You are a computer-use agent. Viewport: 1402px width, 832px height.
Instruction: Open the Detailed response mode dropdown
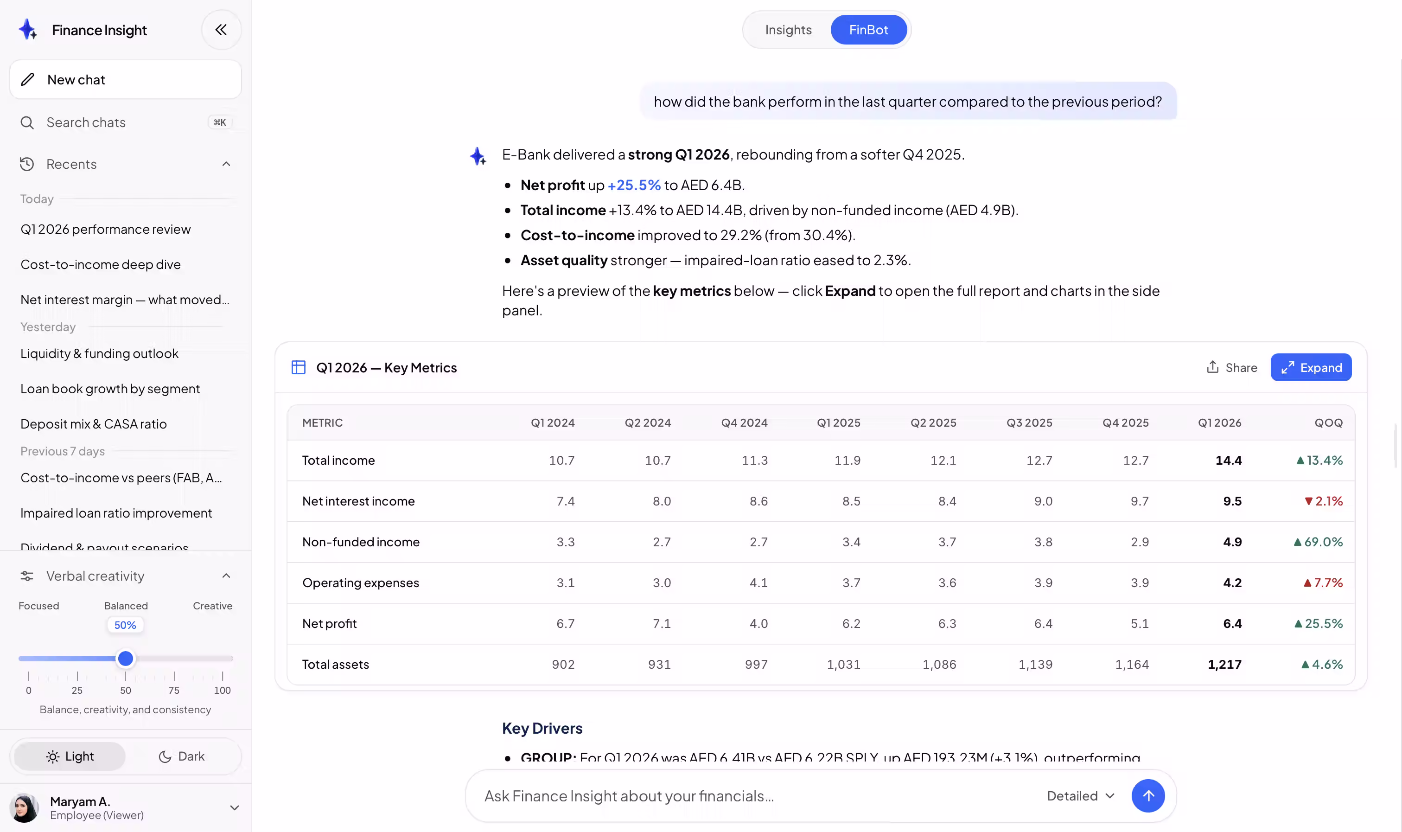coord(1080,795)
